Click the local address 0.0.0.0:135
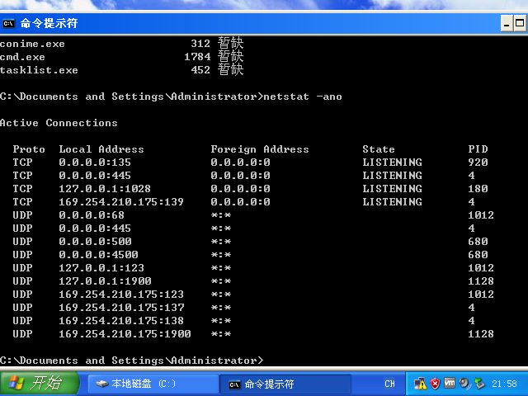Image resolution: width=528 pixels, height=396 pixels. 95,163
